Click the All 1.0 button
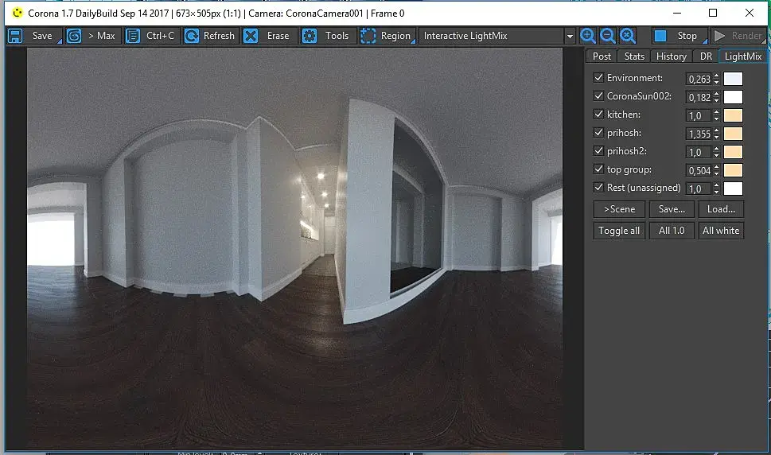This screenshot has height=455, width=771. tap(672, 231)
